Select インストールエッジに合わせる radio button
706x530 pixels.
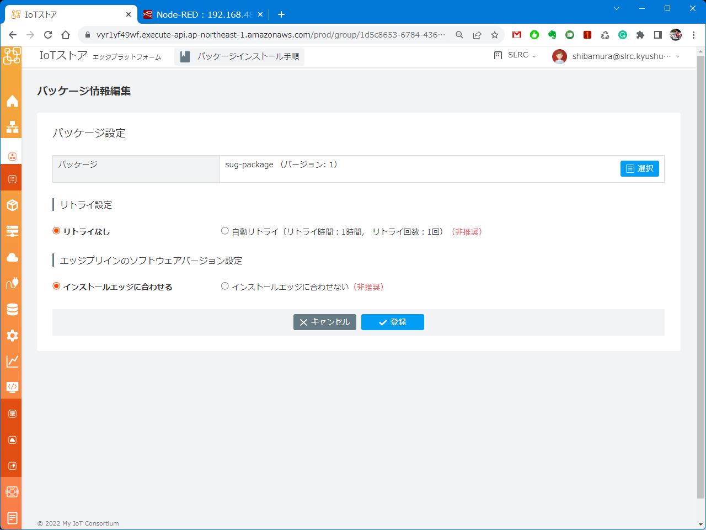click(x=56, y=286)
